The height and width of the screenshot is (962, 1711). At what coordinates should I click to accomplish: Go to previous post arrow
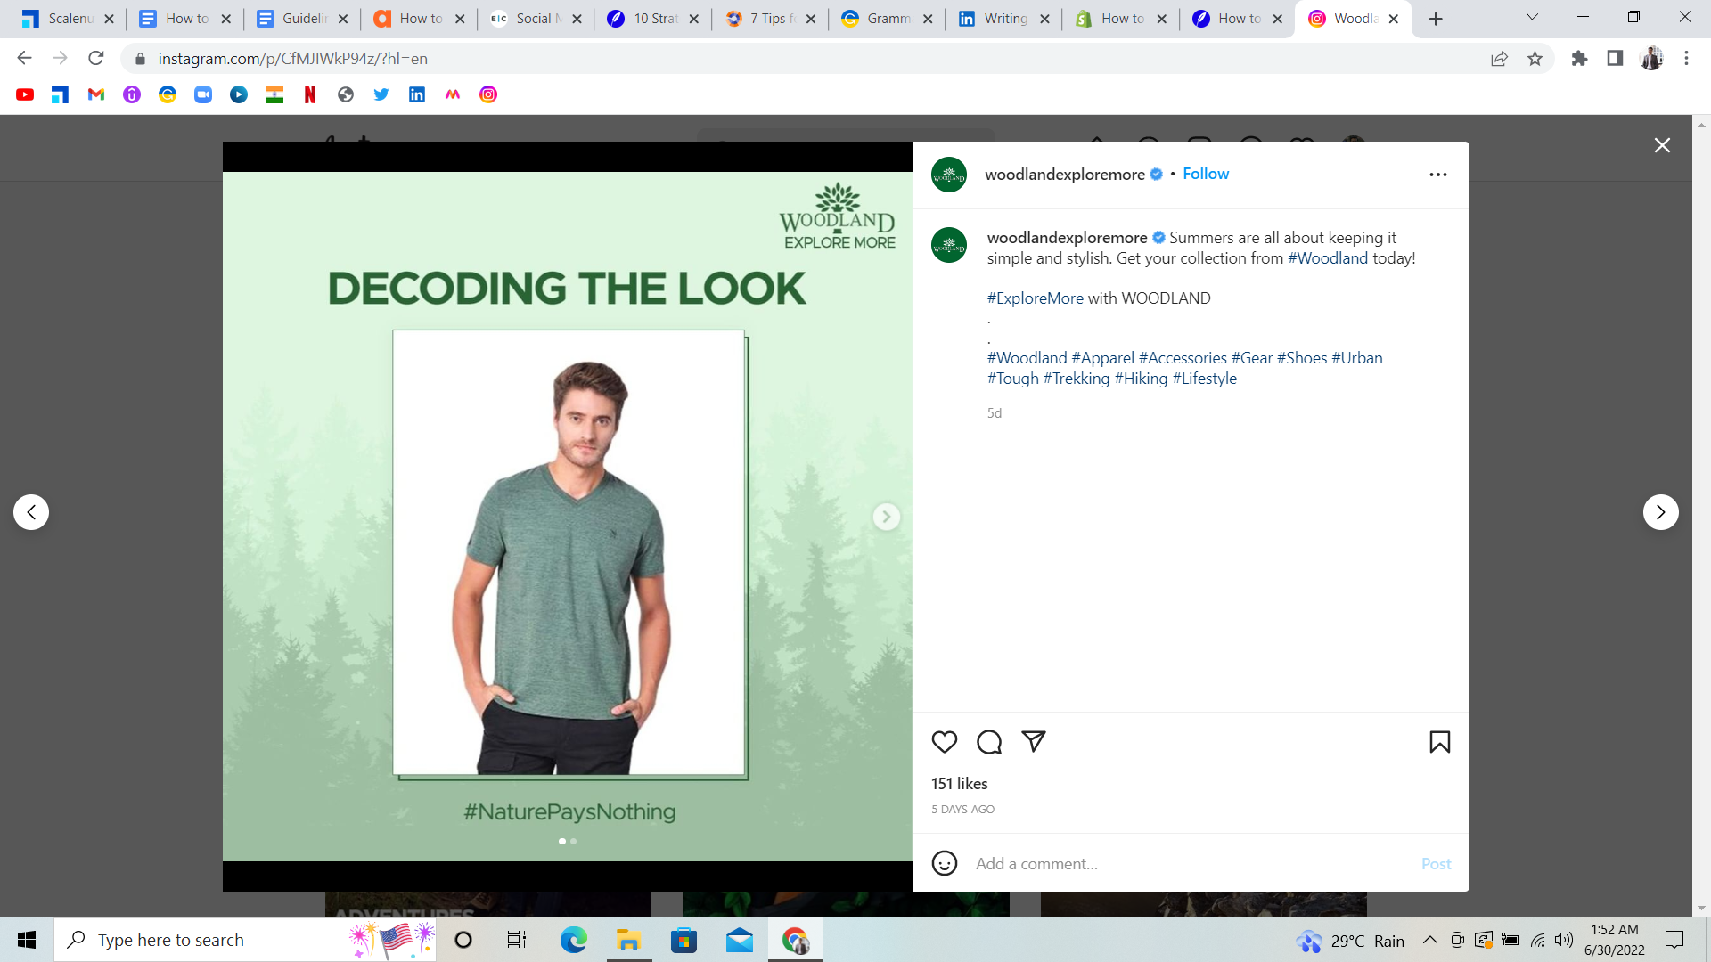click(x=31, y=512)
